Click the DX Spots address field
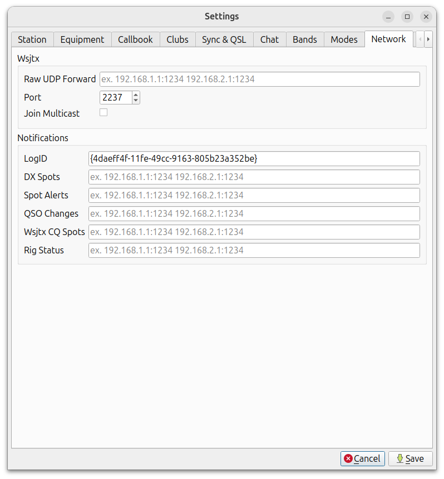This screenshot has height=479, width=444. [x=254, y=177]
